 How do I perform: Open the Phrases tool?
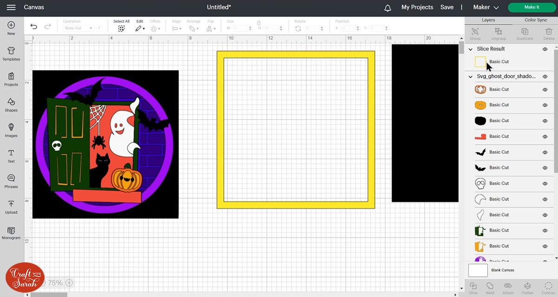tap(11, 181)
